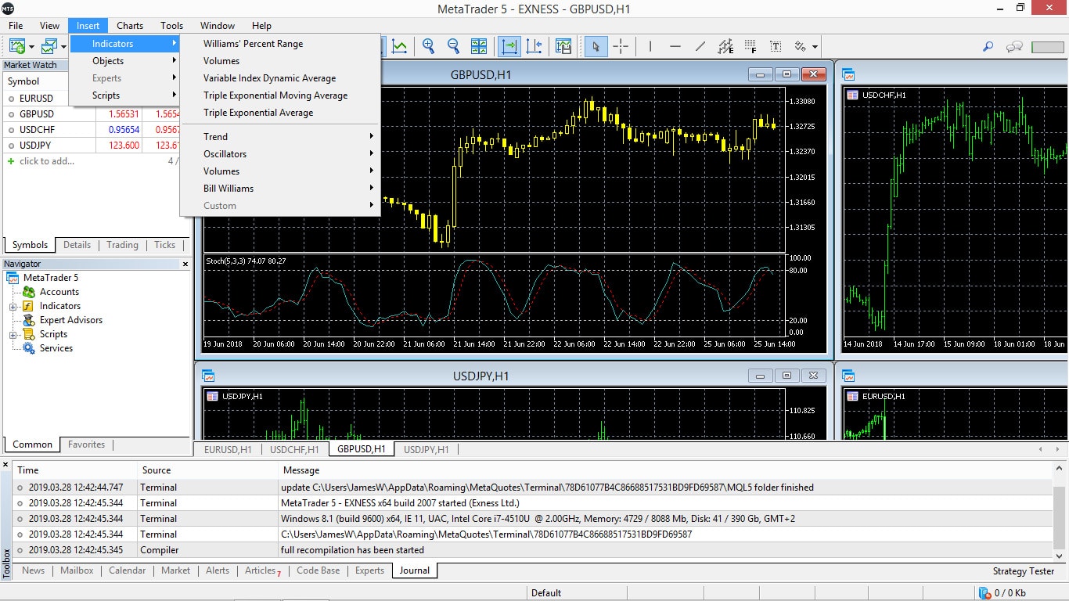
Task: Expand the Oscillators submenu
Action: coord(280,154)
